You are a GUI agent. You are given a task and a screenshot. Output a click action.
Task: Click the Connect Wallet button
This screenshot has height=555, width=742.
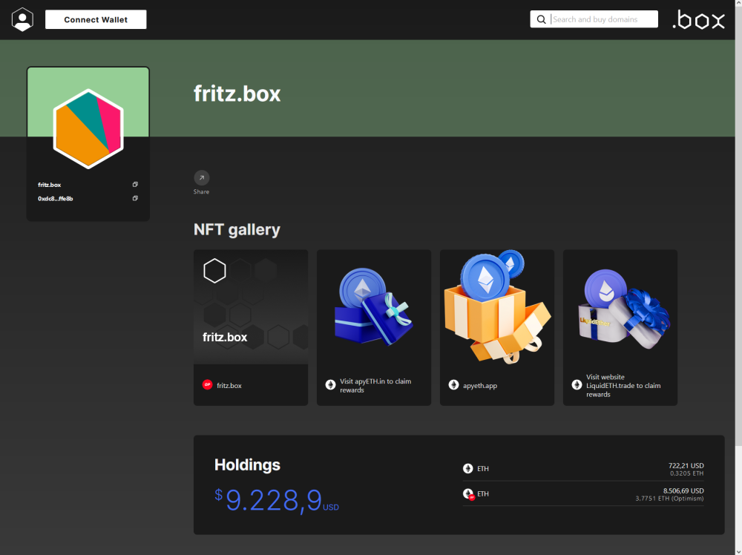coord(96,19)
